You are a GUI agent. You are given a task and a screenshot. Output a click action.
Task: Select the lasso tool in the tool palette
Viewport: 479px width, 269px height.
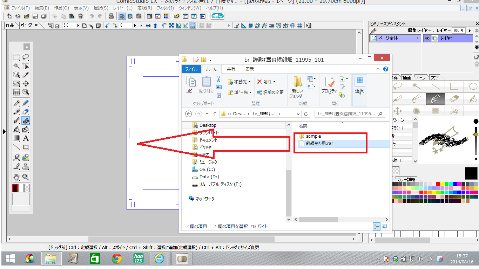click(26, 57)
